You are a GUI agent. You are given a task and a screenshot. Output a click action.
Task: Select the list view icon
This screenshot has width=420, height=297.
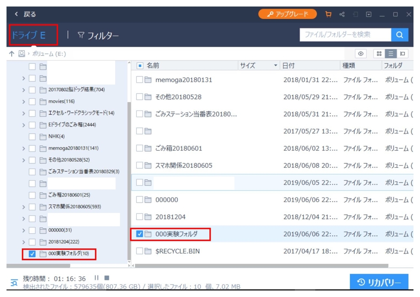point(391,54)
